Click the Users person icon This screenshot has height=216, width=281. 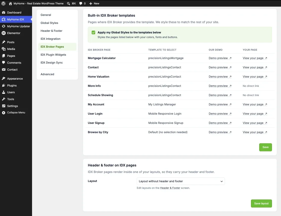4,92
